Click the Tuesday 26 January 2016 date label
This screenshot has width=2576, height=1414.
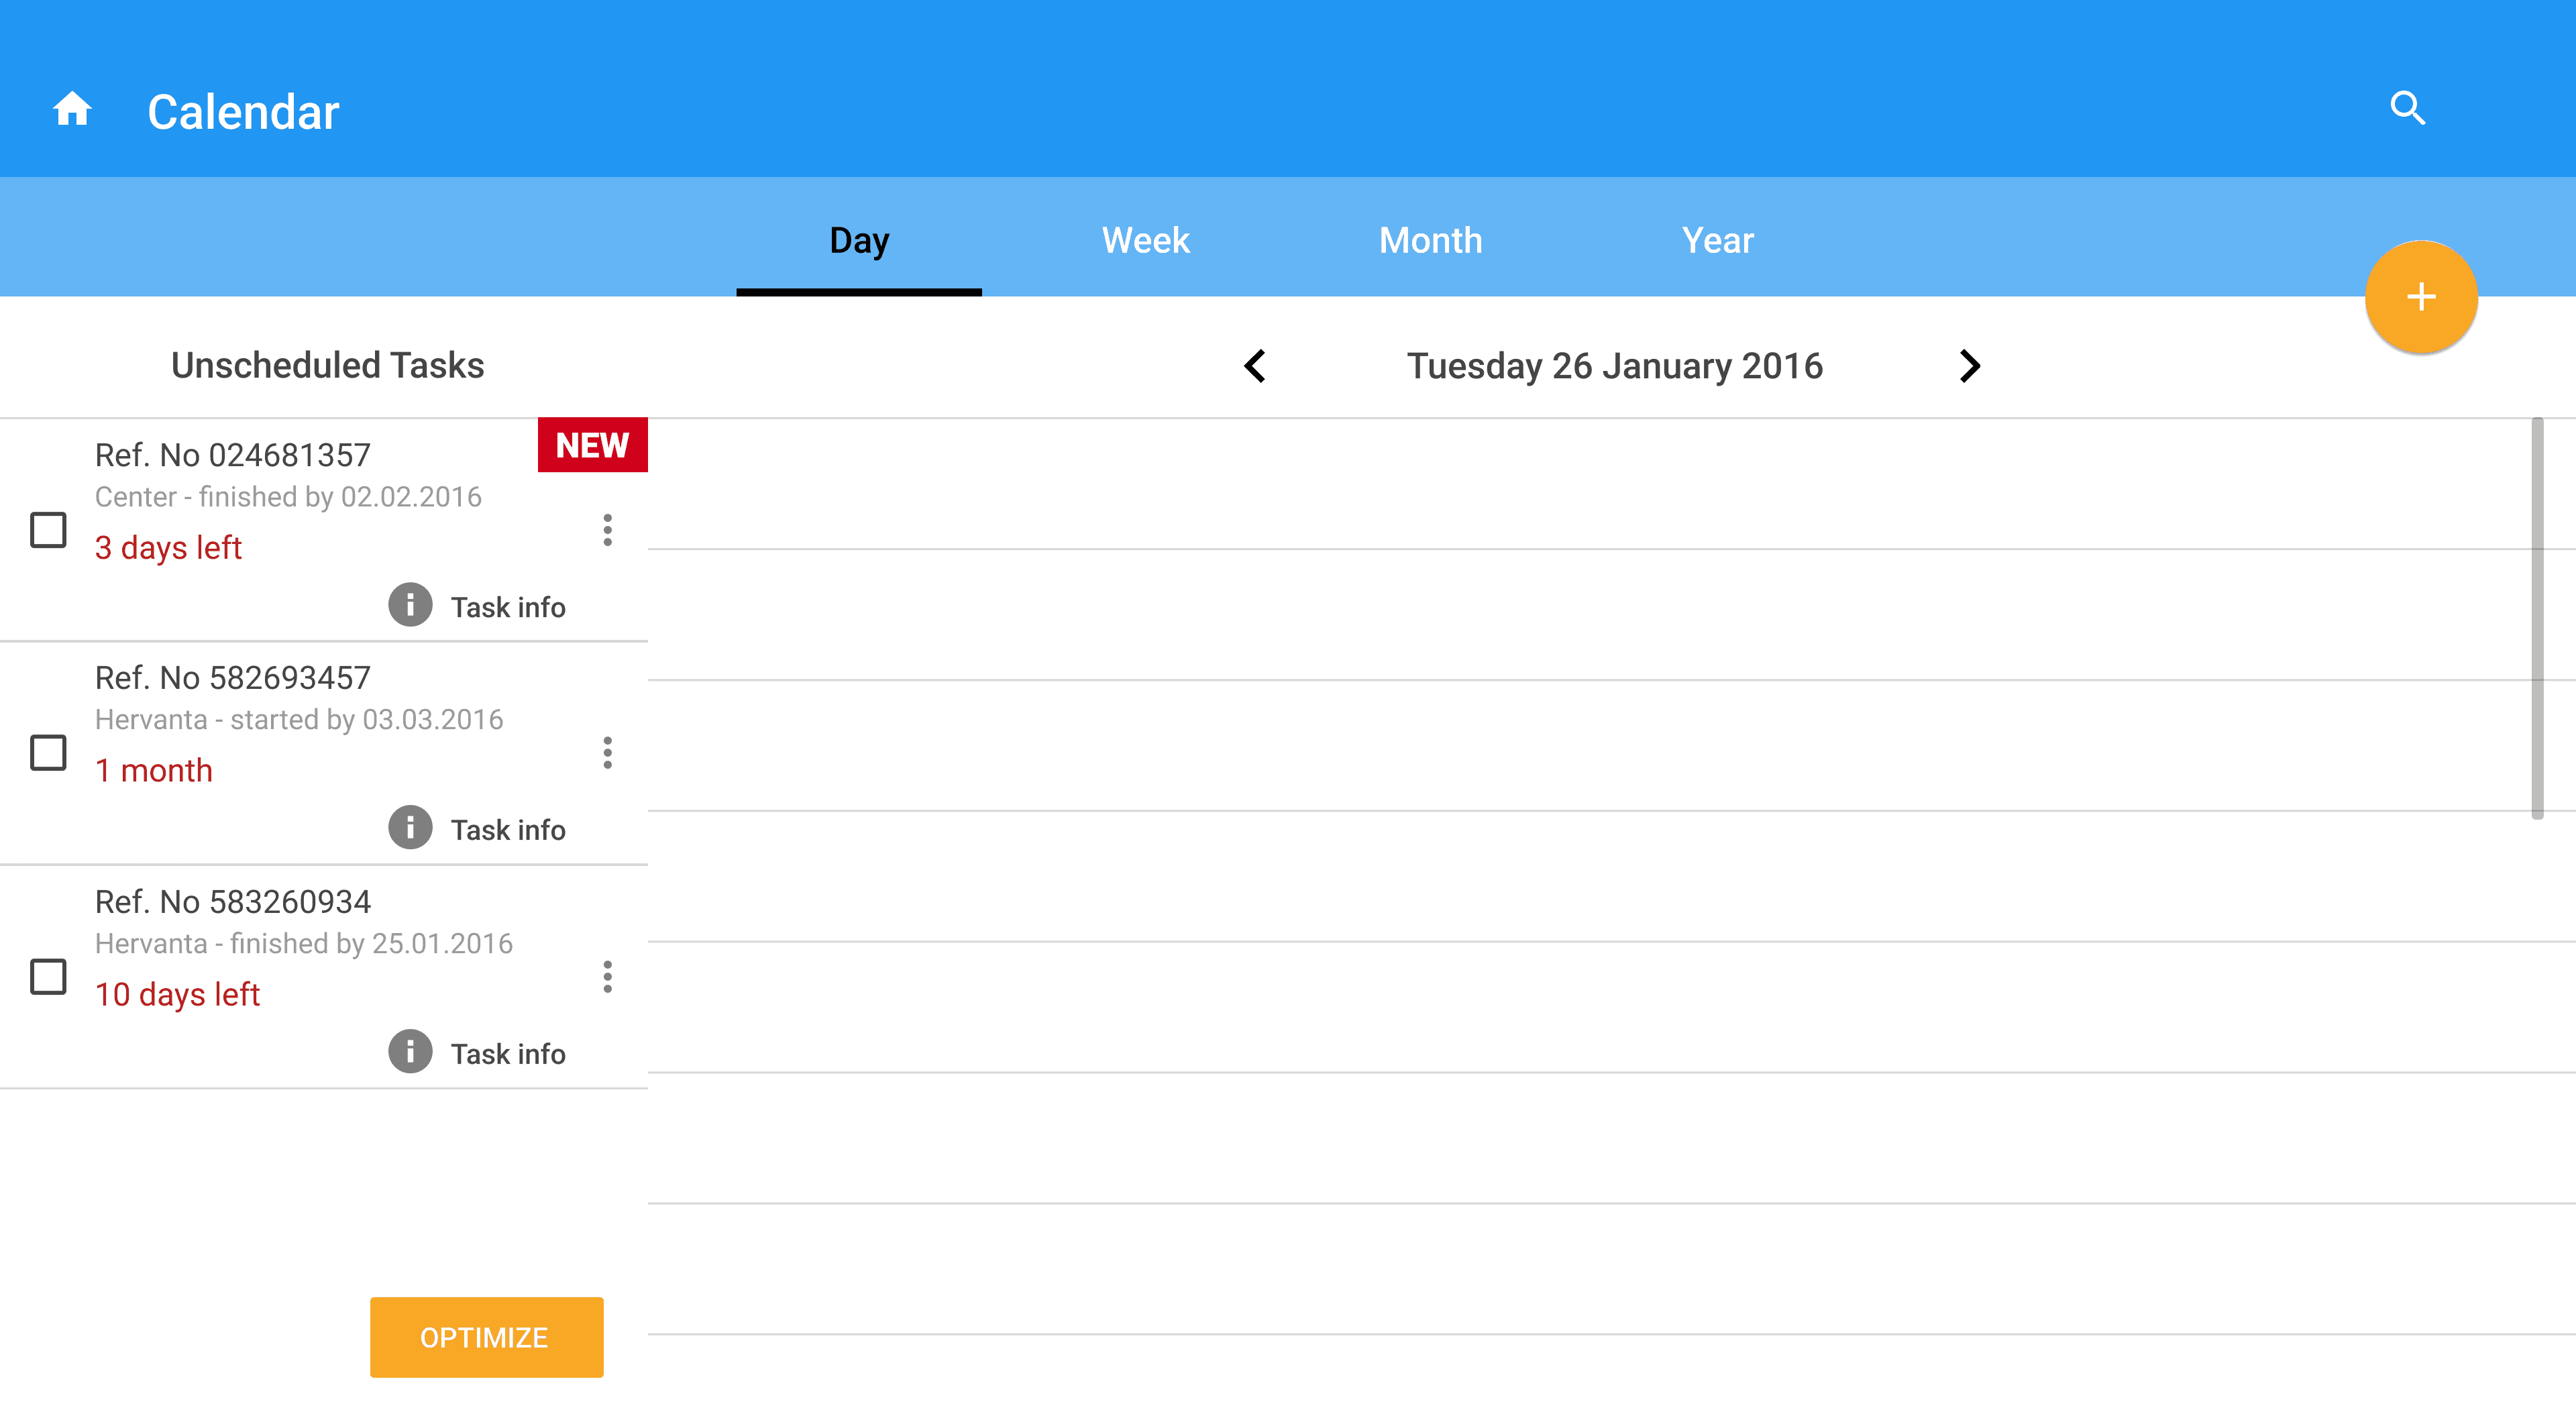tap(1614, 366)
